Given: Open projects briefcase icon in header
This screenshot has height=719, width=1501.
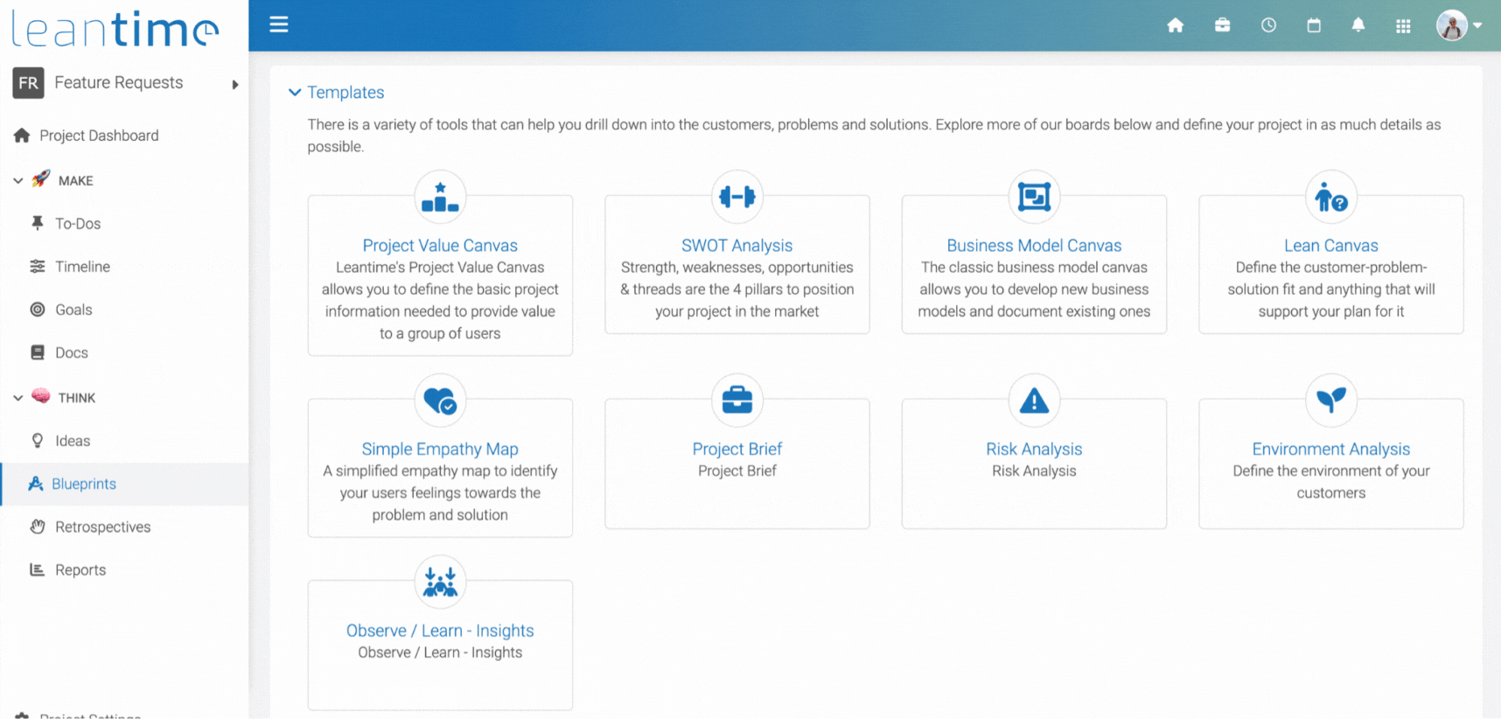Looking at the screenshot, I should (1223, 25).
